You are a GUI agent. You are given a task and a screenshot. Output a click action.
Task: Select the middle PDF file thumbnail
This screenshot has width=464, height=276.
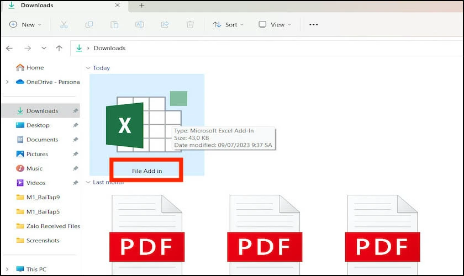click(x=265, y=235)
